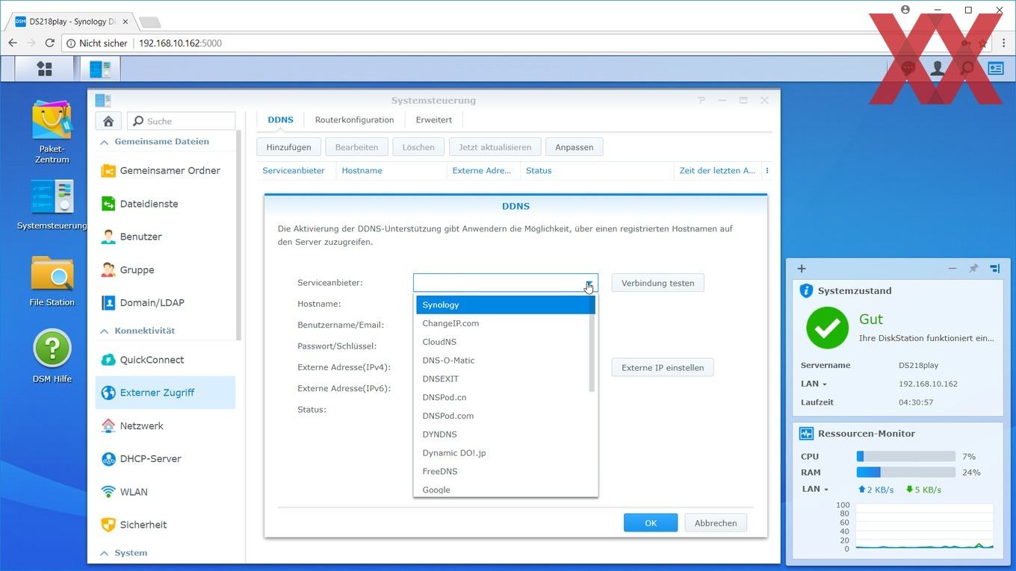Image resolution: width=1016 pixels, height=571 pixels.
Task: Select Externer Zugriff in sidebar
Action: [165, 393]
